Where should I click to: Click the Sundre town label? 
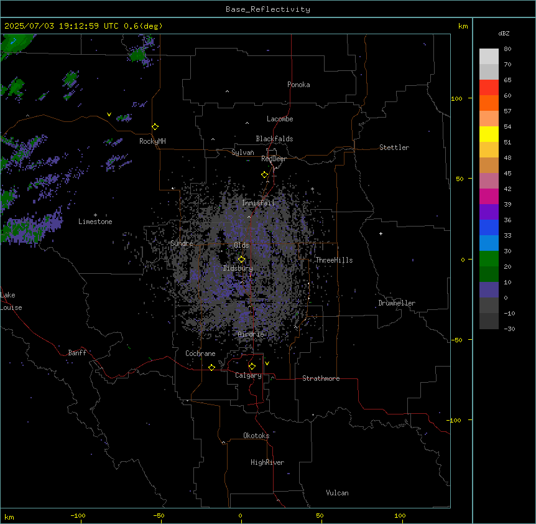point(182,243)
